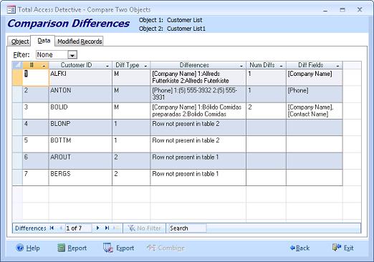The height and width of the screenshot is (262, 374).
Task: Generate a Report of differences
Action: click(x=72, y=248)
